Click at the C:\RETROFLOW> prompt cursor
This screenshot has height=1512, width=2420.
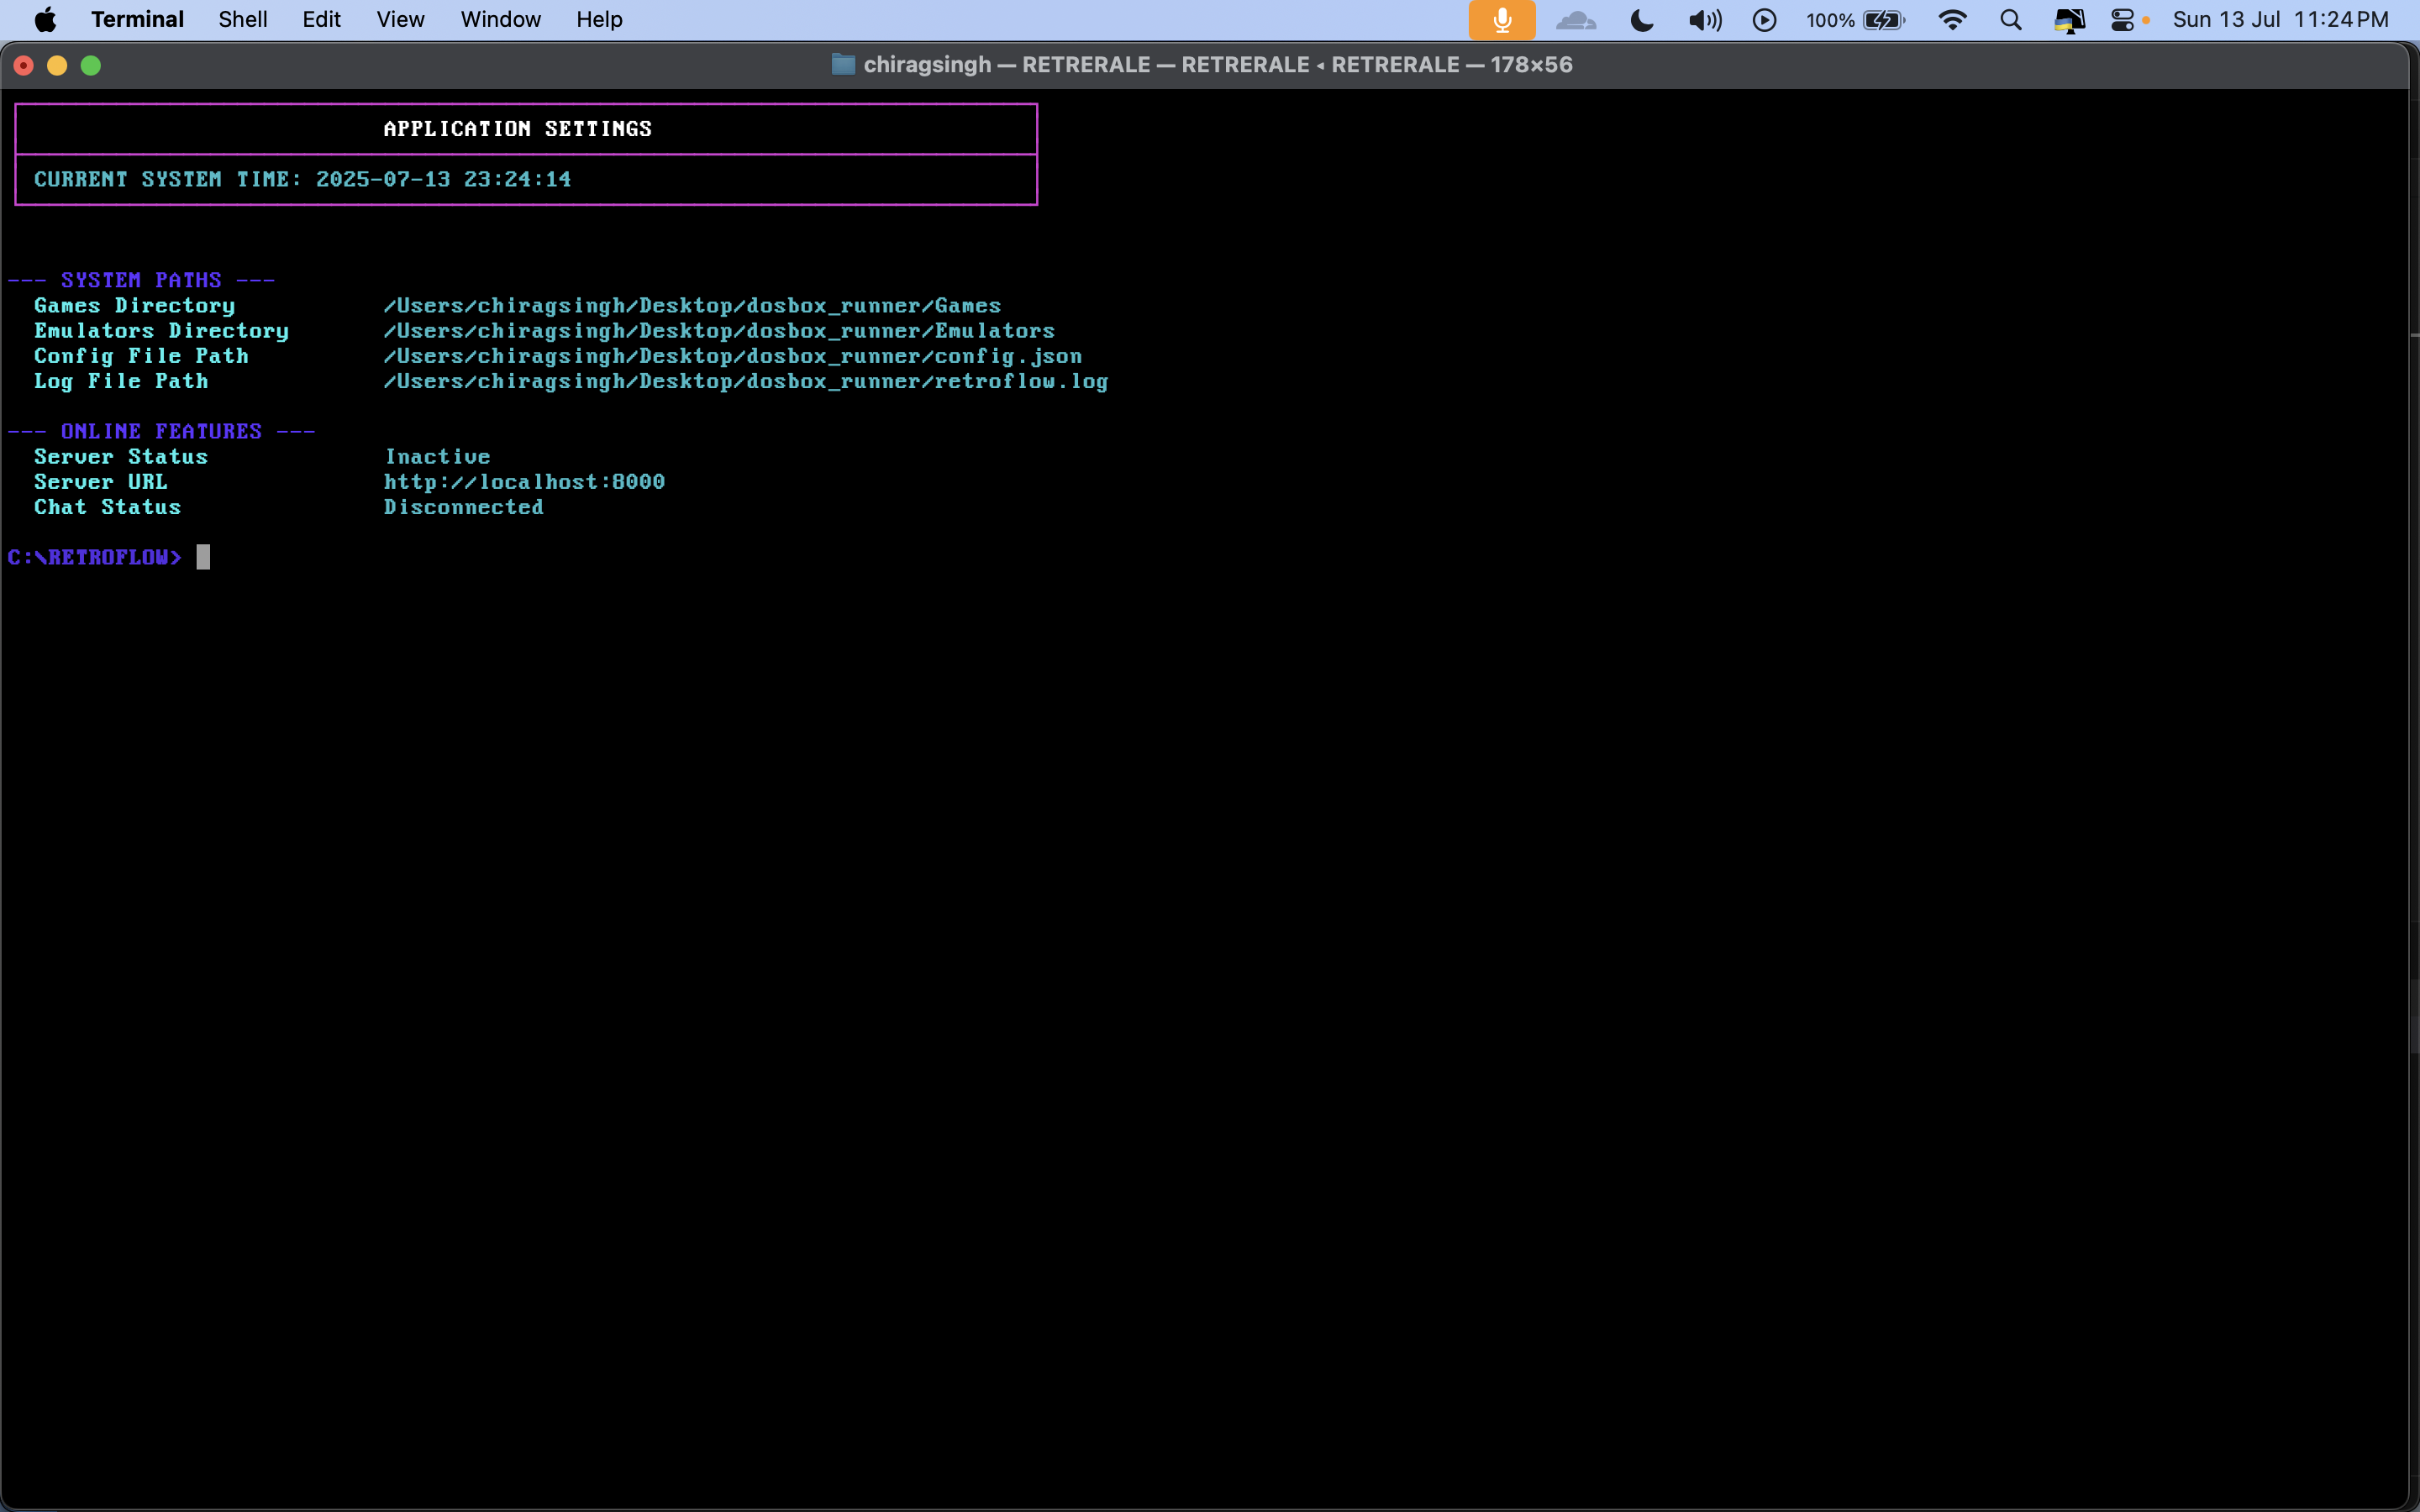tap(203, 557)
